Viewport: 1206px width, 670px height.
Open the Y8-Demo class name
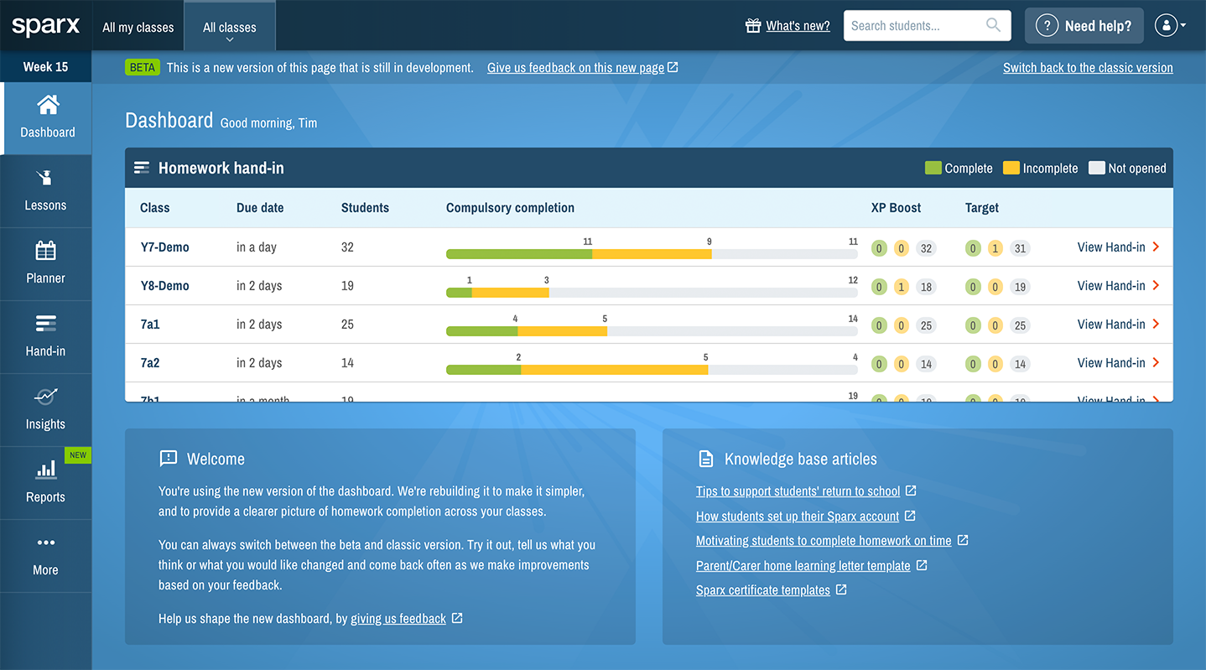point(164,286)
